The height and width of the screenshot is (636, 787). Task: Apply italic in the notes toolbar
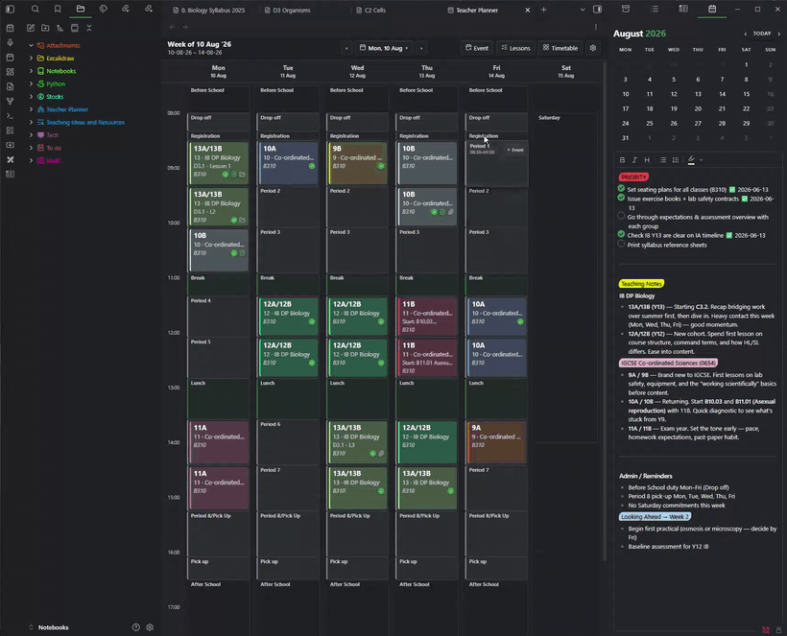[634, 160]
